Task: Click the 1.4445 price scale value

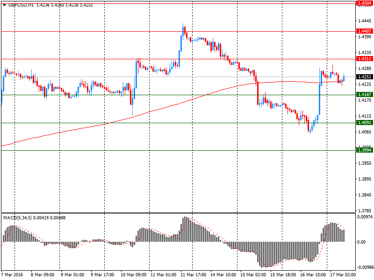Action: click(x=365, y=21)
